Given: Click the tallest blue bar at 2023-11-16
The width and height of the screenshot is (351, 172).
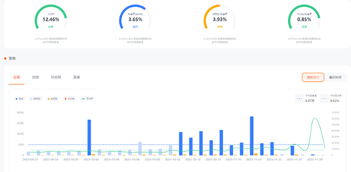Looking at the screenshot, I should [x=251, y=136].
